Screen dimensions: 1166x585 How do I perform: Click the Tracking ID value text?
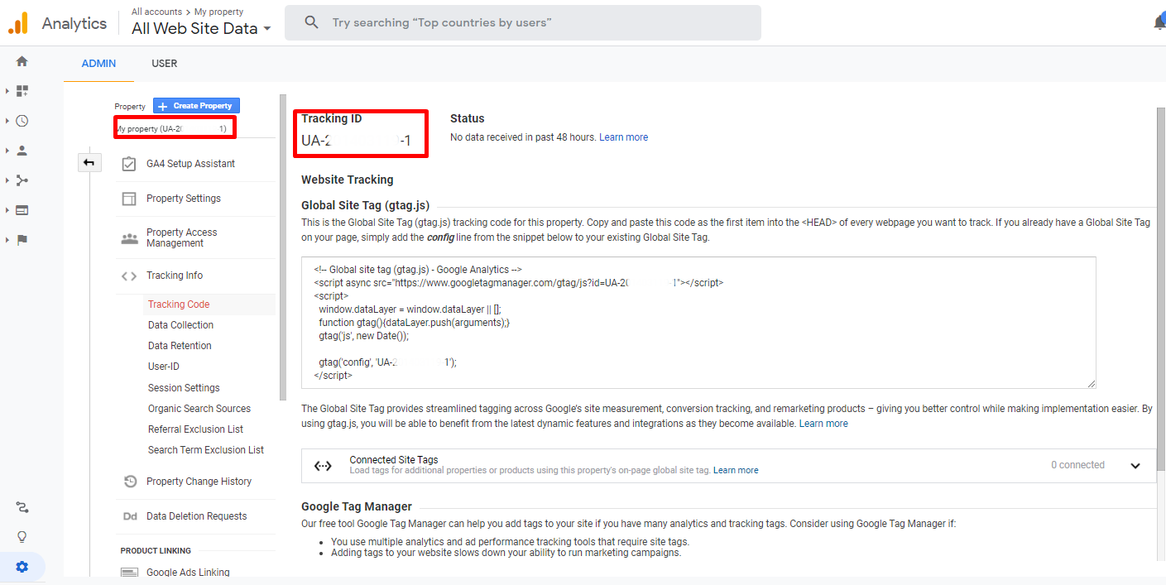[356, 141]
